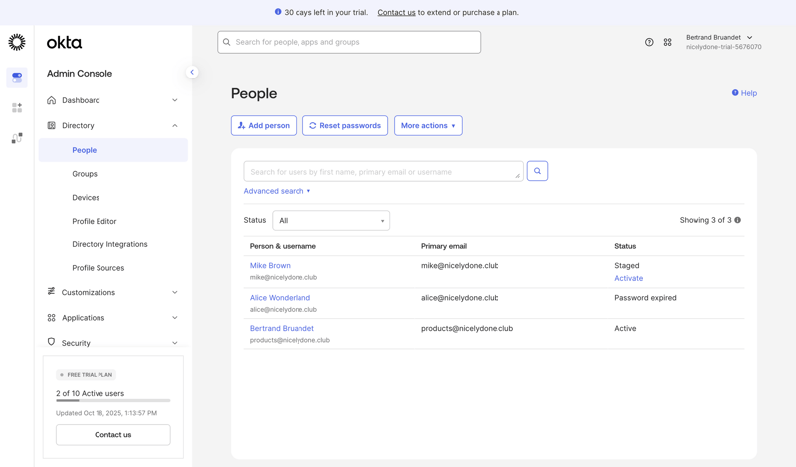Open the Status filter dropdown set to All

331,220
